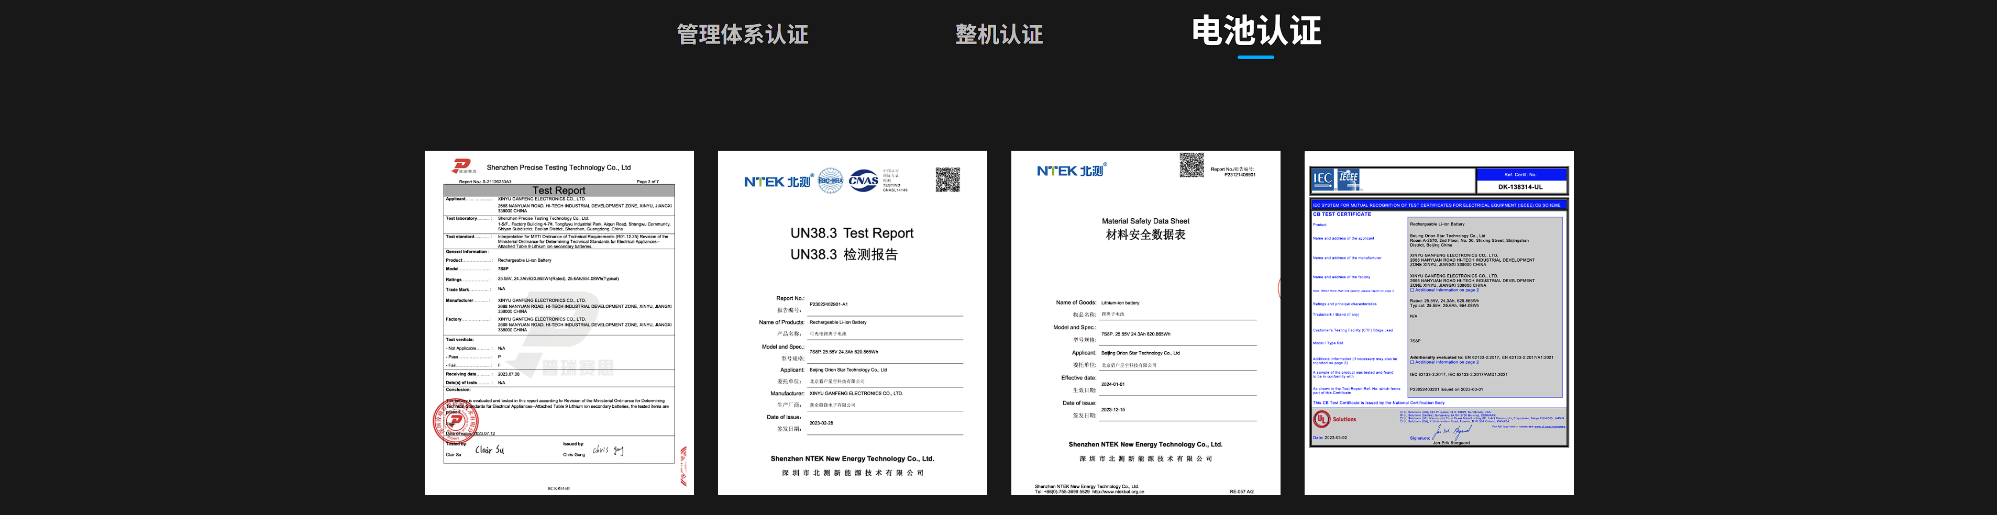Switch to the 管理体系认证 tab
Image resolution: width=1997 pixels, height=515 pixels.
742,34
